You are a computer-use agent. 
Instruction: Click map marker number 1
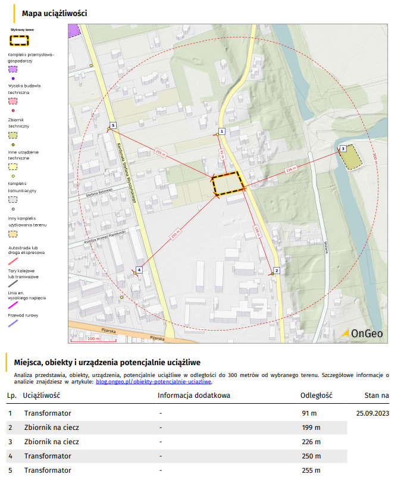pos(221,131)
